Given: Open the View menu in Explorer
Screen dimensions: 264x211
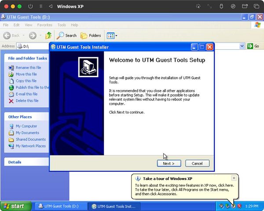Looking at the screenshot, I should (29, 25).
